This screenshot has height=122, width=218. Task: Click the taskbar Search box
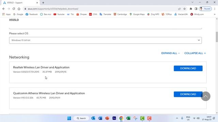pos(81,118)
